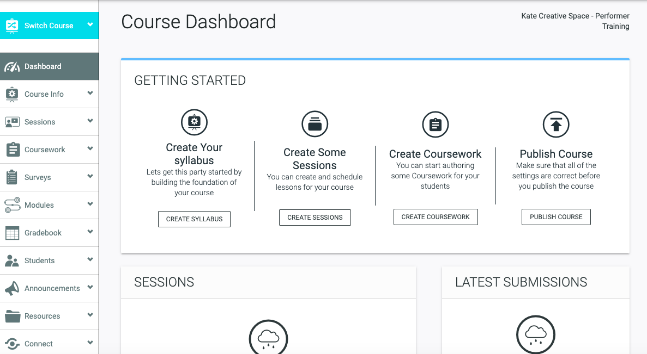
Task: Open the Switch Course dropdown
Action: tap(49, 25)
